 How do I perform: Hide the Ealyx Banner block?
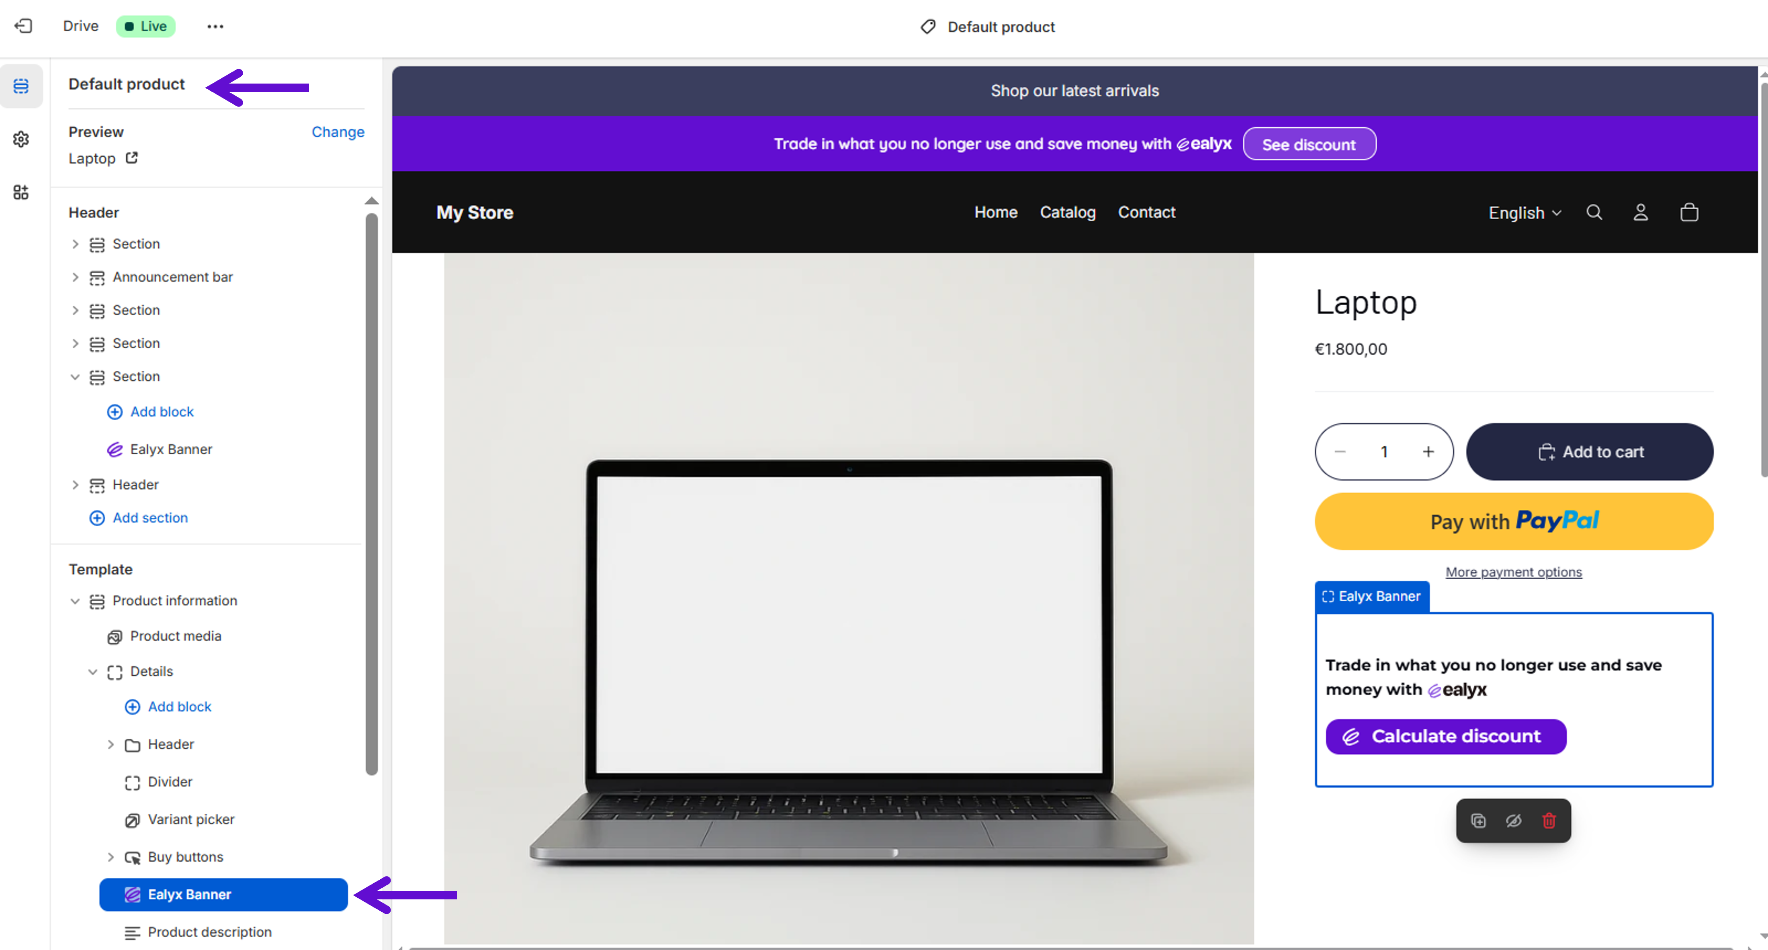(x=1513, y=820)
